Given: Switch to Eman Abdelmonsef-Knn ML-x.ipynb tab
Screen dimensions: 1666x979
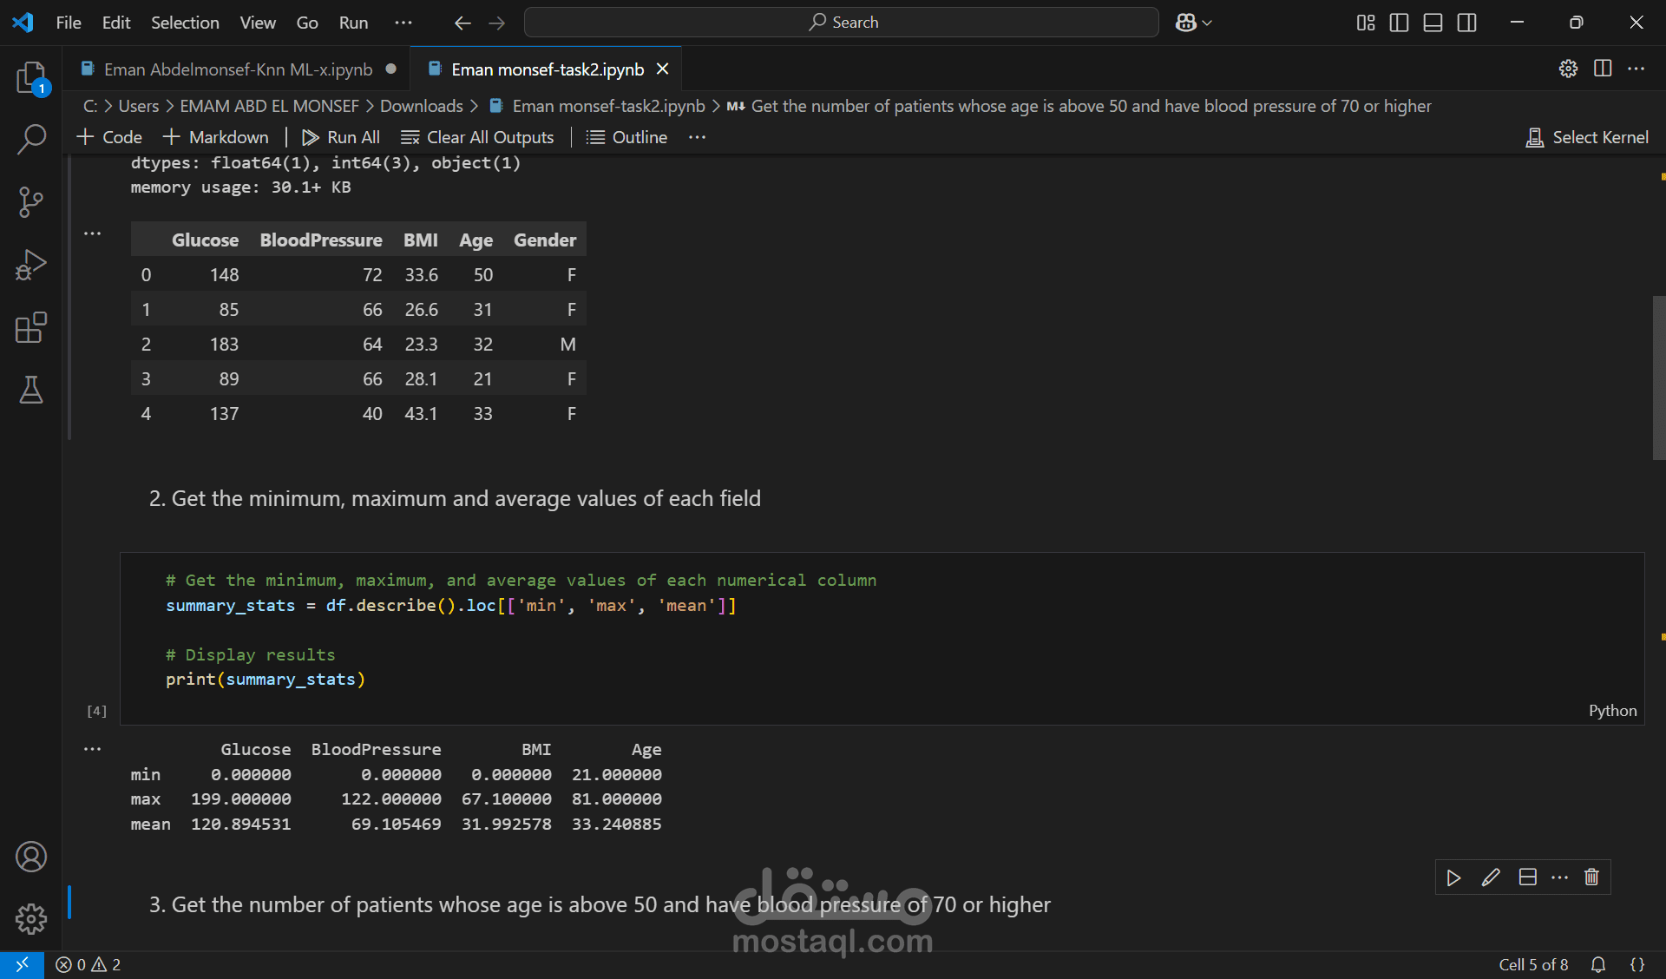Looking at the screenshot, I should pos(238,69).
